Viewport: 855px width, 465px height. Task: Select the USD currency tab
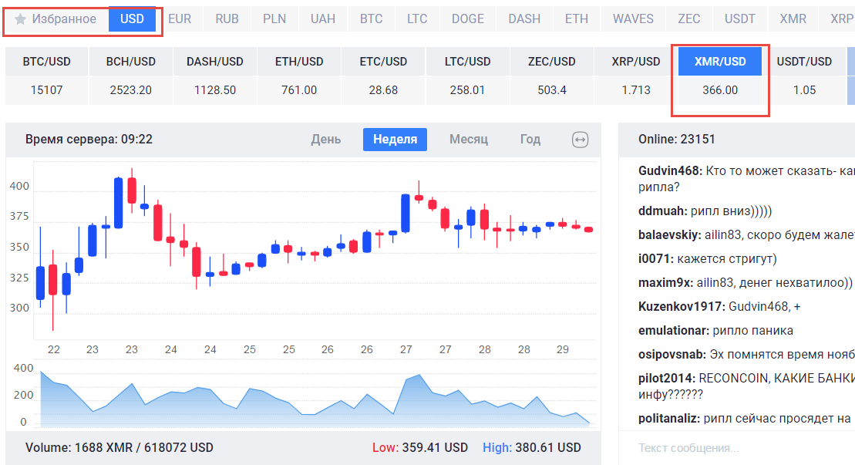pyautogui.click(x=132, y=19)
